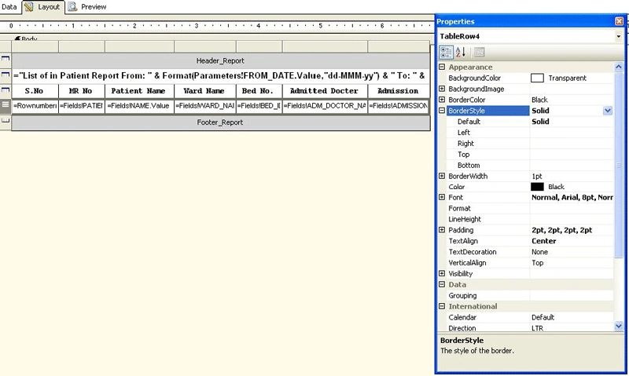Click the Alphabetical sort icon in Properties
The height and width of the screenshot is (376, 629).
coord(461,52)
